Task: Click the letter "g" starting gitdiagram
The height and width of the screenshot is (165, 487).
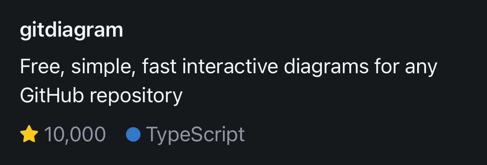Action: pyautogui.click(x=24, y=33)
